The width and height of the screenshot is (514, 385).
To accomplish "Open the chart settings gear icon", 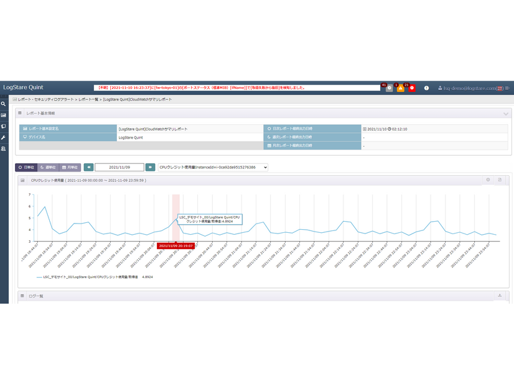I will pyautogui.click(x=488, y=180).
